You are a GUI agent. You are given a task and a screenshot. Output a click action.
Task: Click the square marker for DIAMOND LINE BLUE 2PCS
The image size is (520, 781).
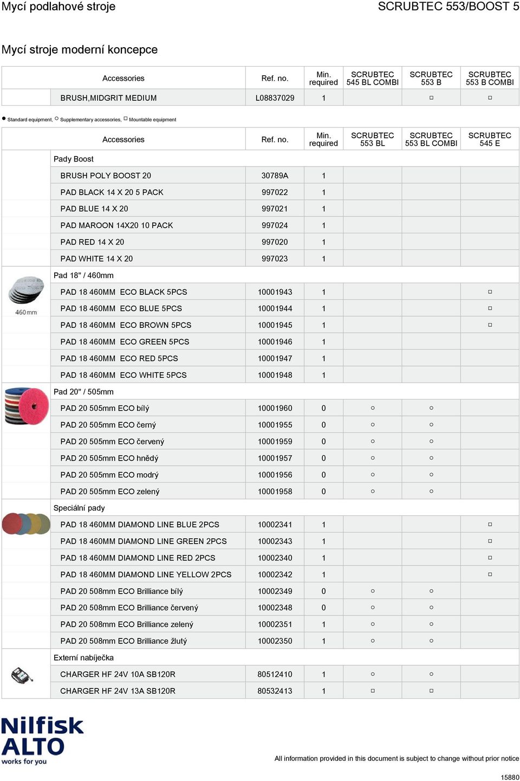pos(490,525)
